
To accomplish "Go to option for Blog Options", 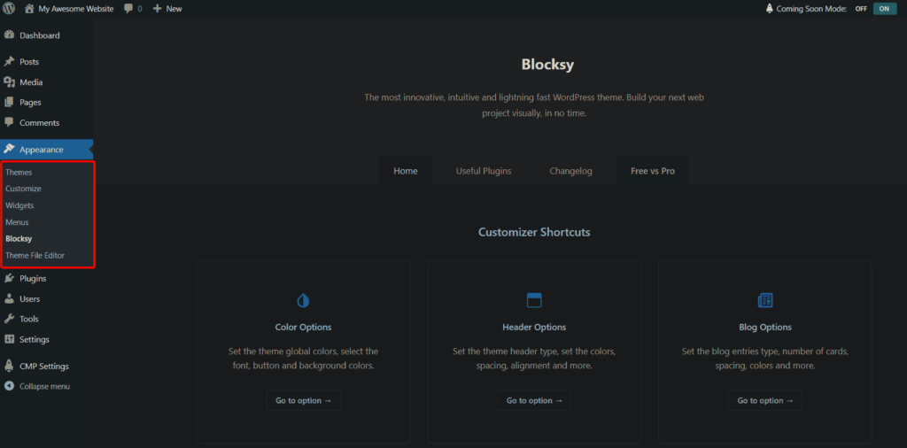I will tap(764, 400).
